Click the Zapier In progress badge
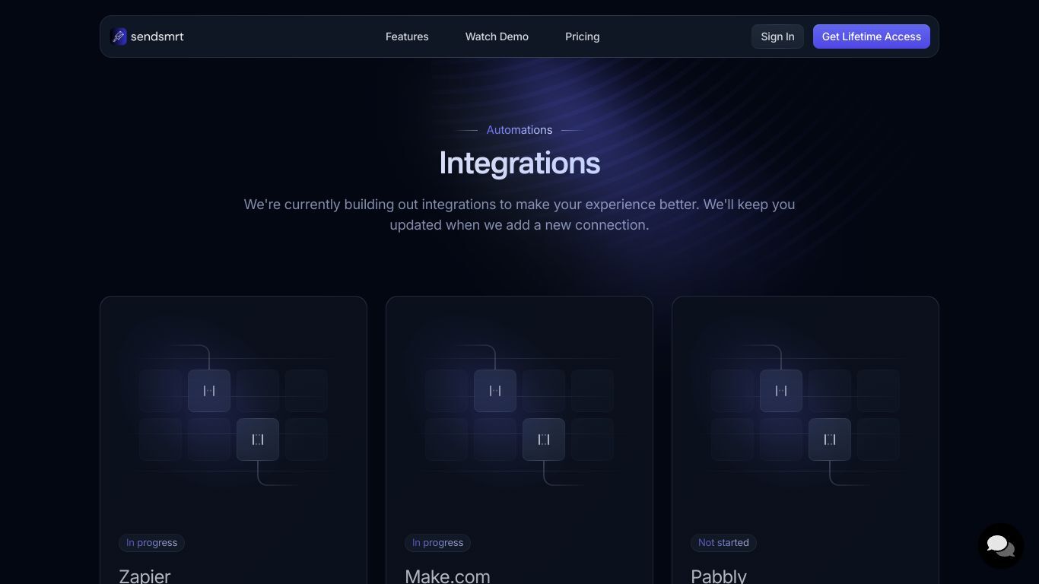The width and height of the screenshot is (1039, 584). pyautogui.click(x=151, y=543)
